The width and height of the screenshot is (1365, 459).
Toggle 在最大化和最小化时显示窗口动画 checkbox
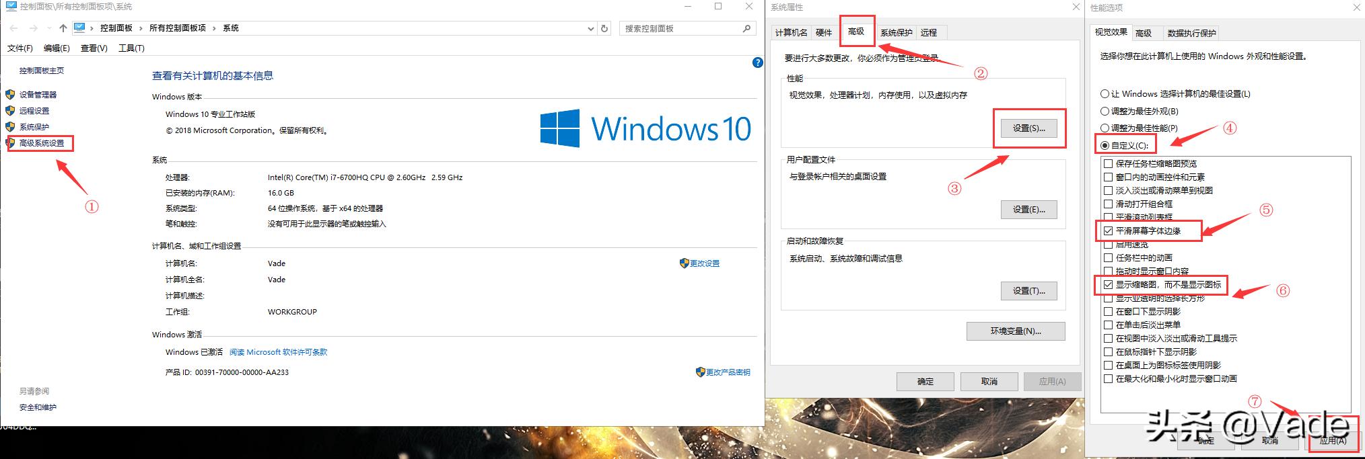click(1108, 378)
